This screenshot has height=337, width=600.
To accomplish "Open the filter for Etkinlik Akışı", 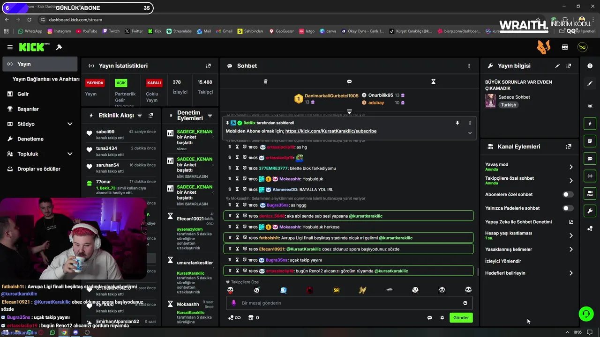I will click(x=139, y=116).
